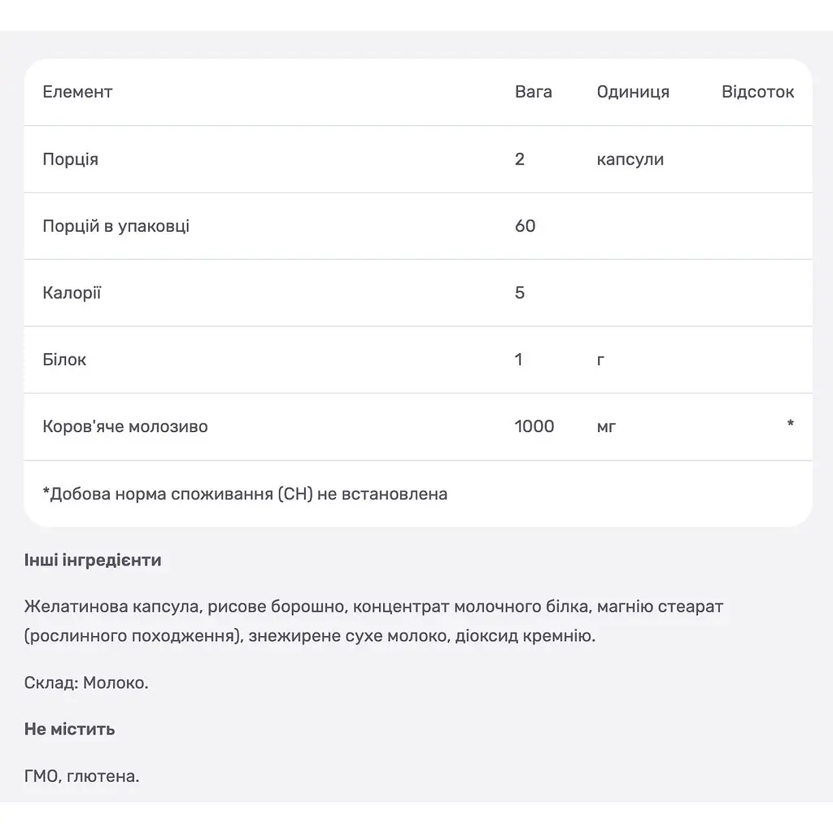Click the Відсоток column header
Image resolution: width=833 pixels, height=833 pixels.
pos(757,92)
